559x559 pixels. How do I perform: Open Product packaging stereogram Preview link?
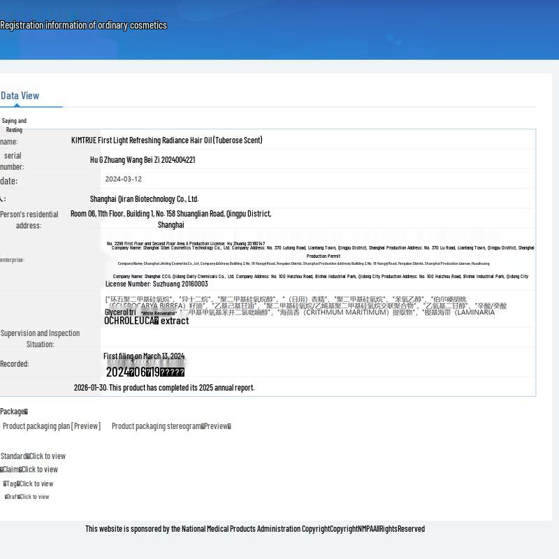pyautogui.click(x=171, y=426)
